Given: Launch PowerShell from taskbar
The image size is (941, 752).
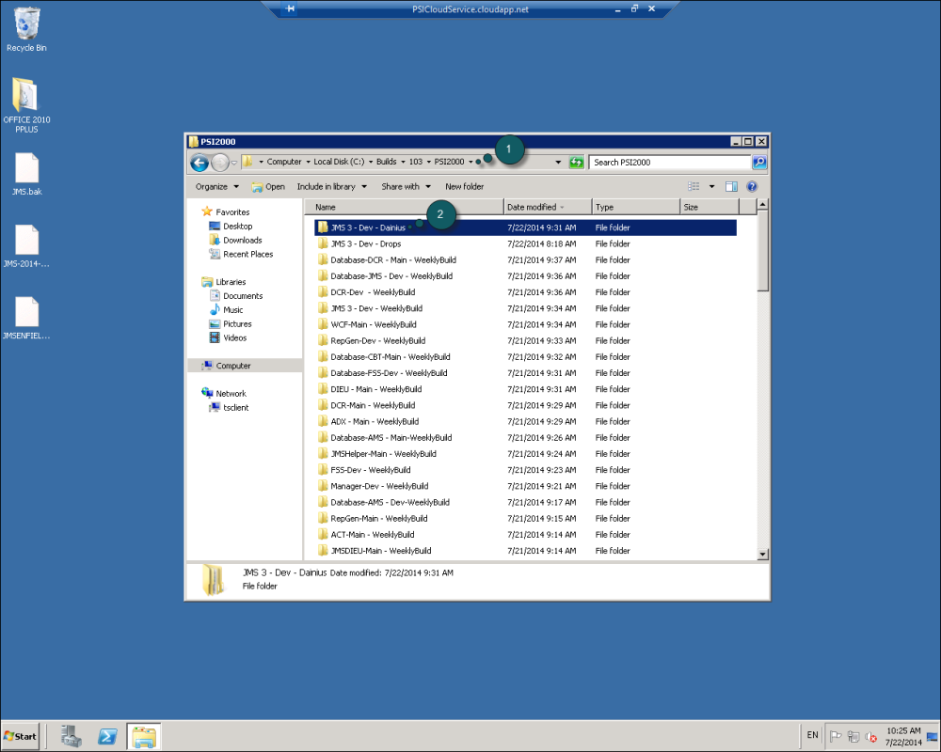Looking at the screenshot, I should coord(107,736).
